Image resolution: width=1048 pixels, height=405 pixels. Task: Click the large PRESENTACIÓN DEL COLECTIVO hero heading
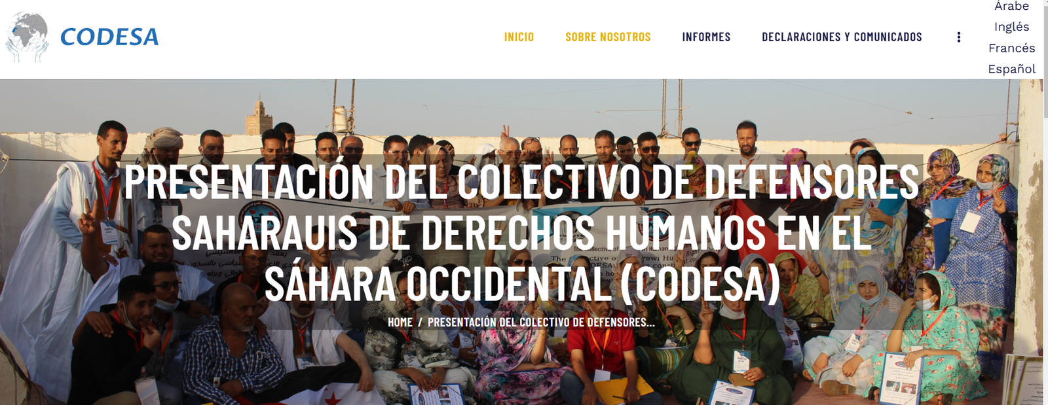coord(521,233)
